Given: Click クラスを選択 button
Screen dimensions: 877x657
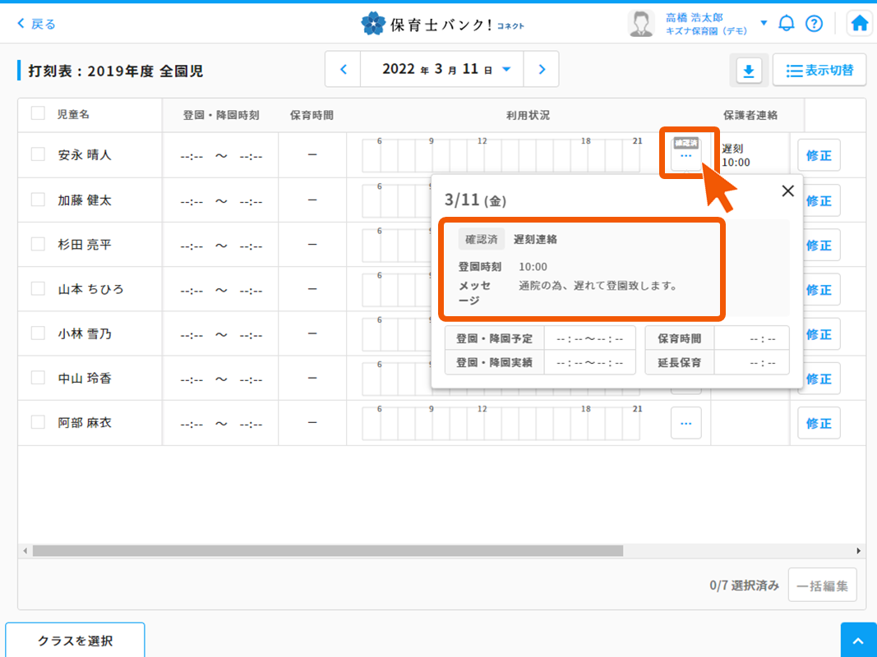Looking at the screenshot, I should click(75, 641).
